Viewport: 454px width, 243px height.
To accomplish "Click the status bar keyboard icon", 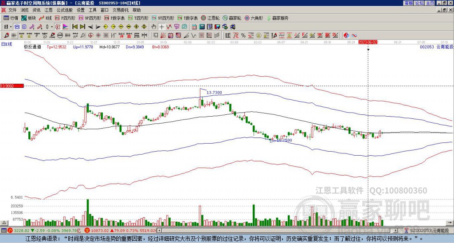I will coord(4,231).
